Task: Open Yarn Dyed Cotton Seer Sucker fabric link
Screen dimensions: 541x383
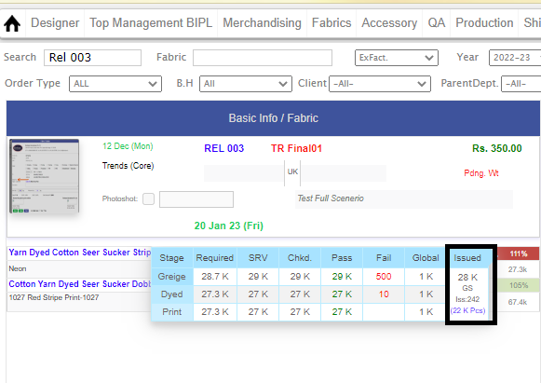Action: tap(80, 253)
